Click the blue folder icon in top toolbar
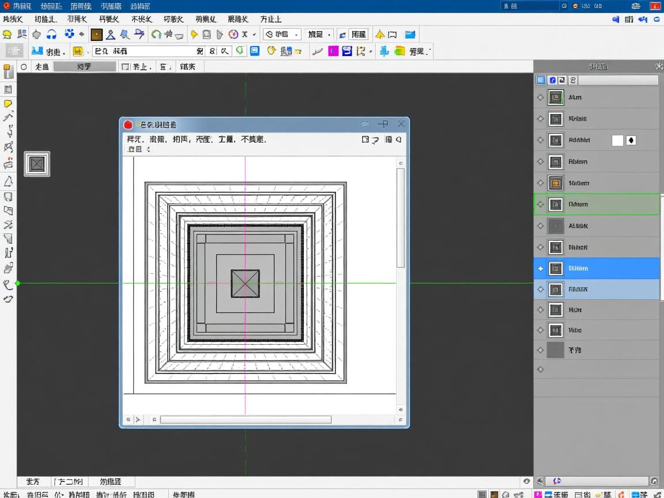Viewport: 664px width, 498px height. 410,35
